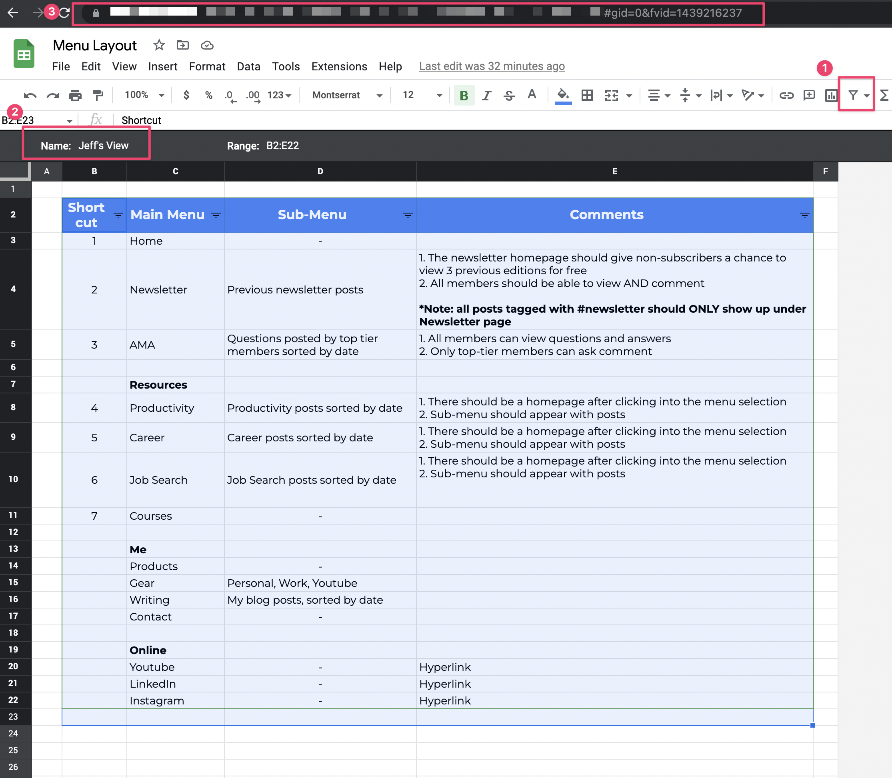This screenshot has width=892, height=778.
Task: Open Horizontal align dropdown
Action: tap(659, 96)
